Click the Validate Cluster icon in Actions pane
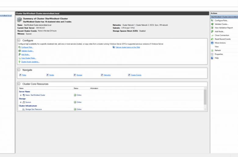 coord(212,24)
